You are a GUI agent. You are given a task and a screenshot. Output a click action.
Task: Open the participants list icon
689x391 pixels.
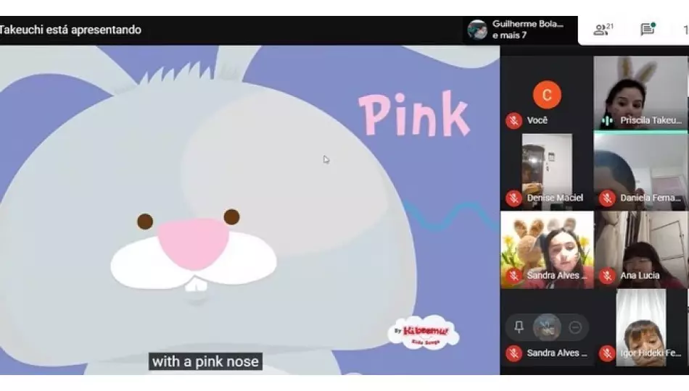[x=603, y=30]
